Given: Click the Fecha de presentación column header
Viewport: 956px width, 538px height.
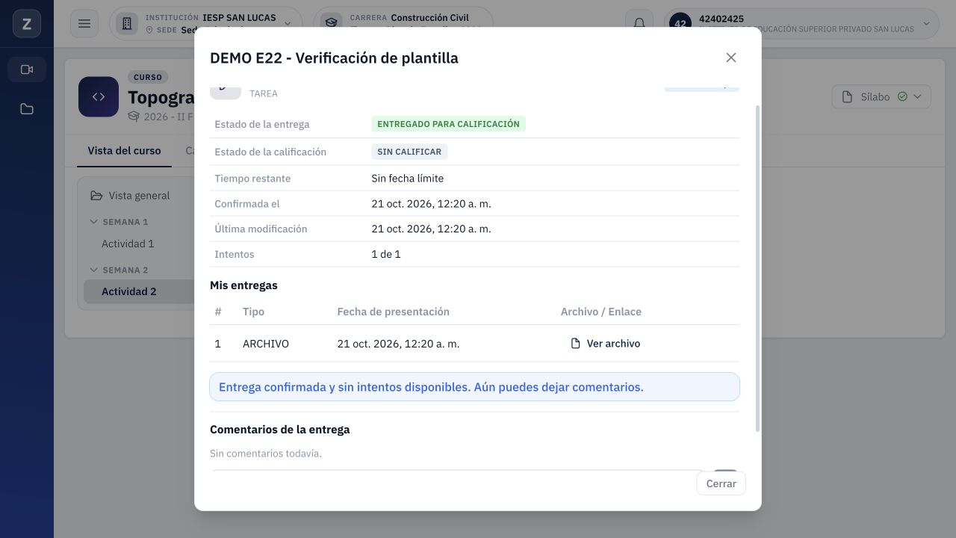Looking at the screenshot, I should [x=394, y=312].
